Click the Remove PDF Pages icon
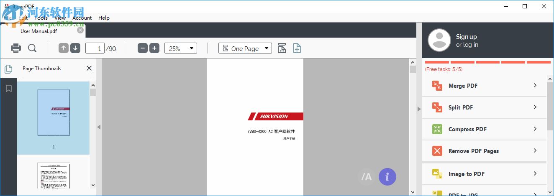The image size is (554, 196). (x=437, y=151)
